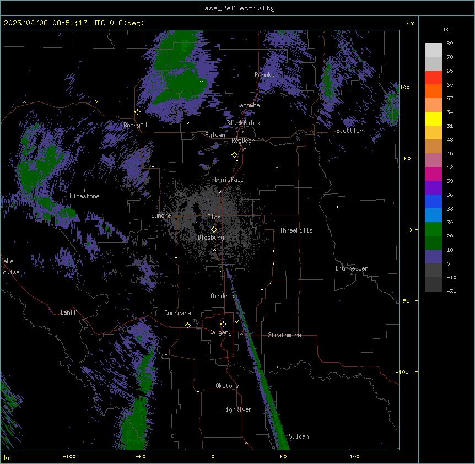Screen dimensions: 475x464
Task: Click the Innisfail label
Action: coord(229,180)
